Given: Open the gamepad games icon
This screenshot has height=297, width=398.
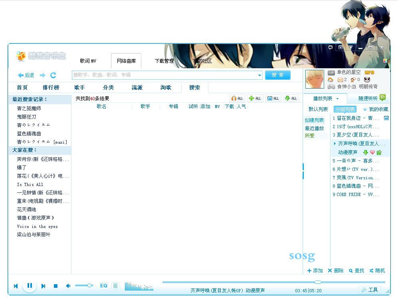Looking at the screenshot, I should pyautogui.click(x=331, y=87).
